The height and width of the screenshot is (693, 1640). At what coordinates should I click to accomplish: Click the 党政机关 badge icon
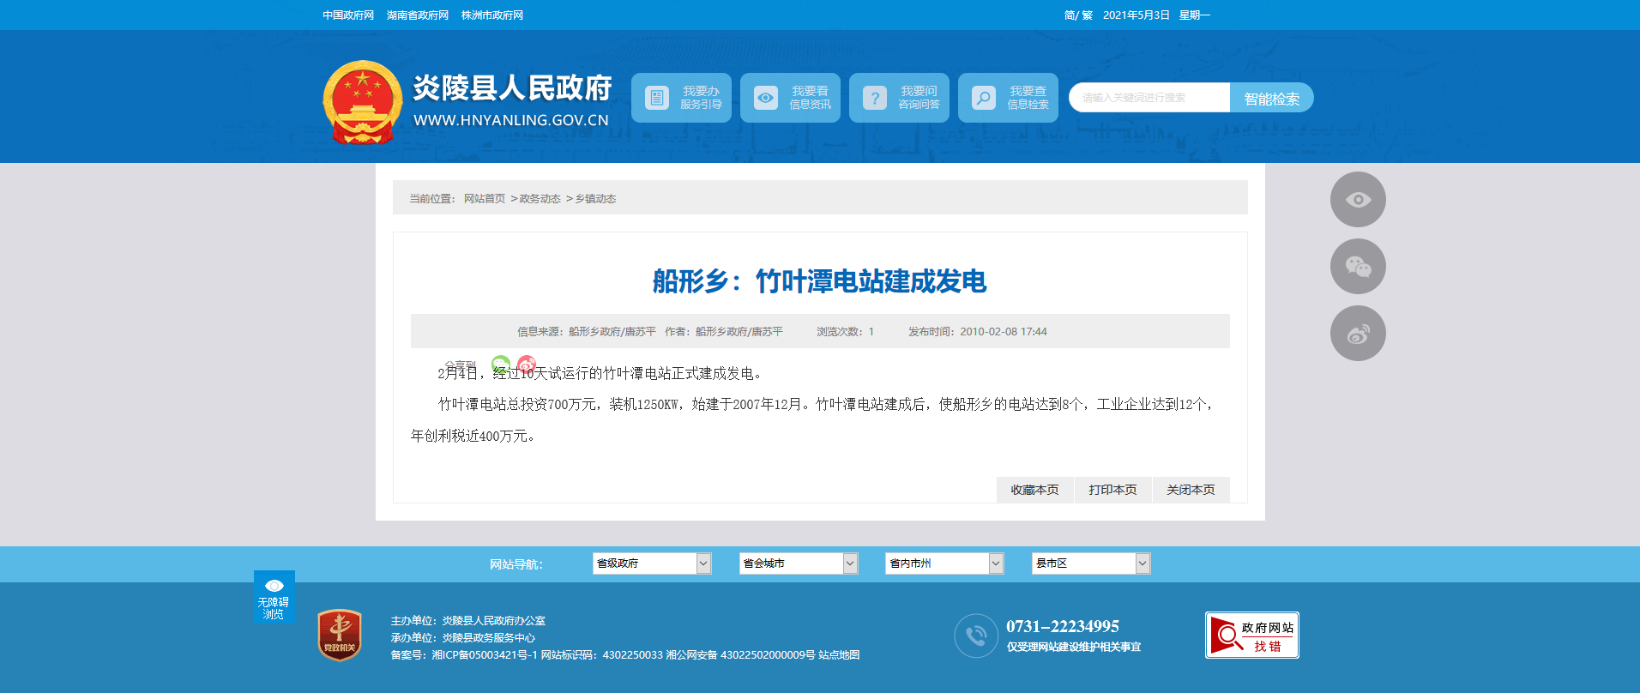point(340,636)
